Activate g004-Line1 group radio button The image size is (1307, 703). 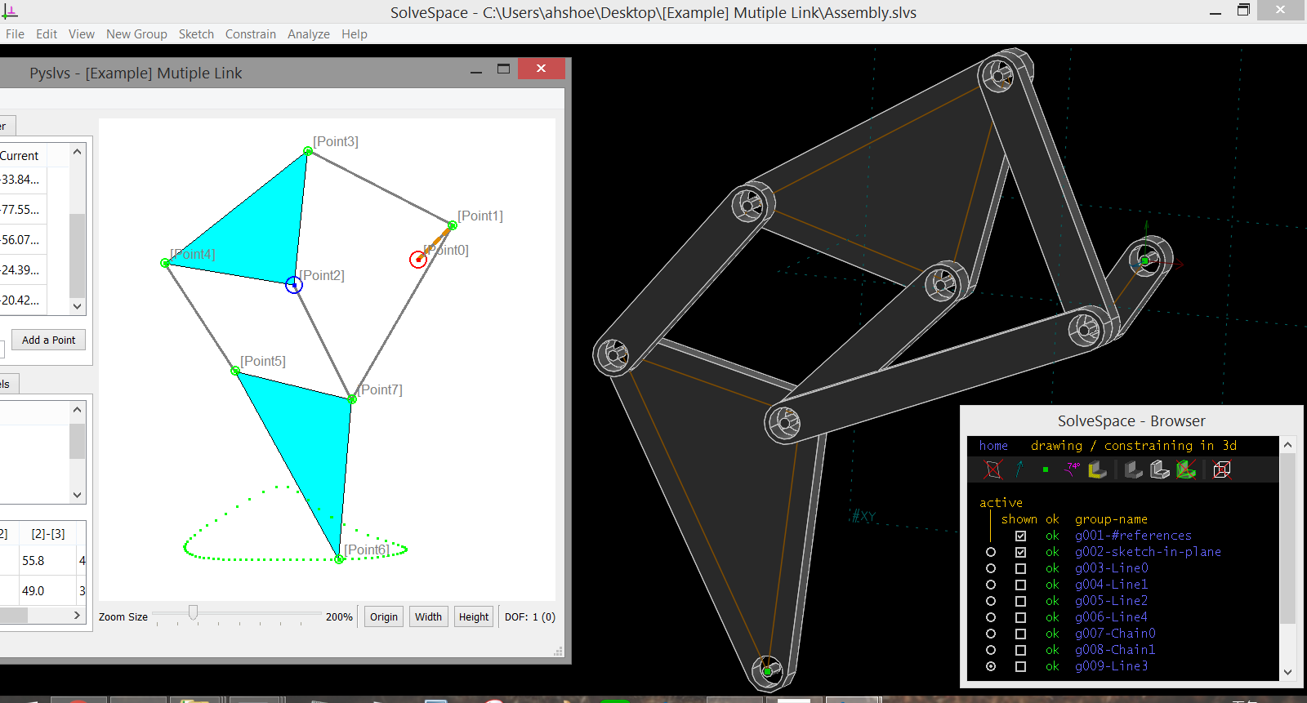991,585
